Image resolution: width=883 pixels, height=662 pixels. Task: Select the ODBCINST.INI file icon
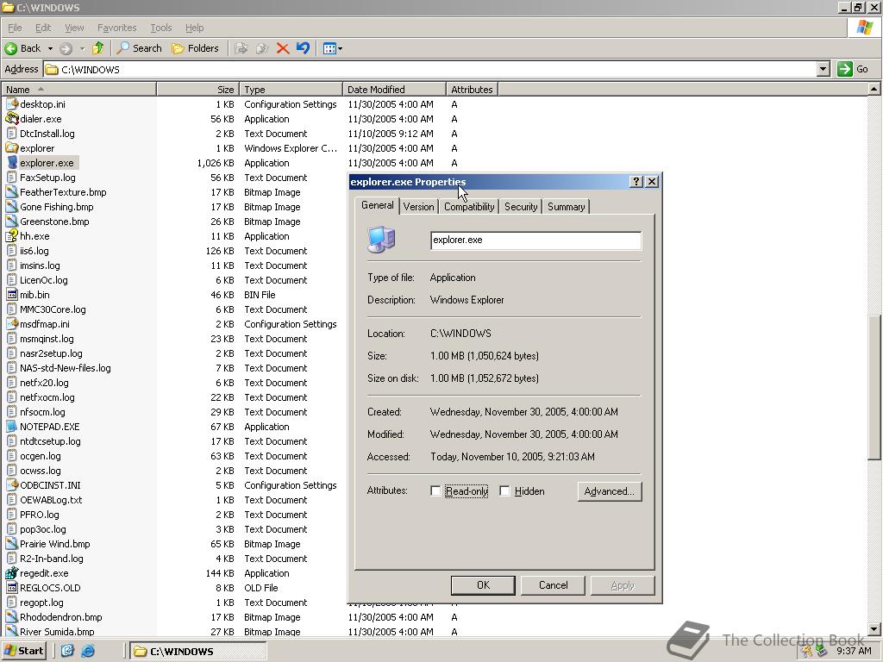click(11, 484)
